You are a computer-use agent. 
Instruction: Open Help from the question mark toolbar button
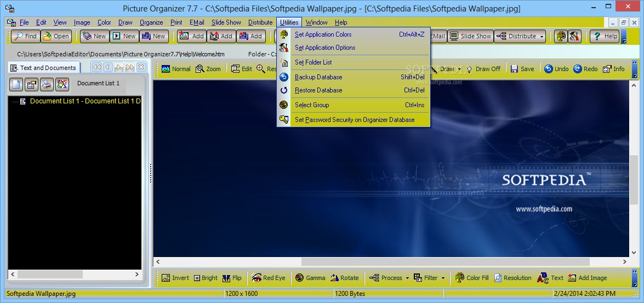tap(605, 36)
